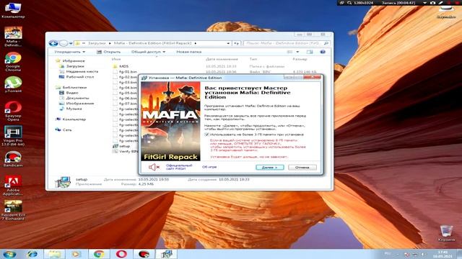
Task: Sort by the Дата изменения column header
Action: tap(222, 59)
